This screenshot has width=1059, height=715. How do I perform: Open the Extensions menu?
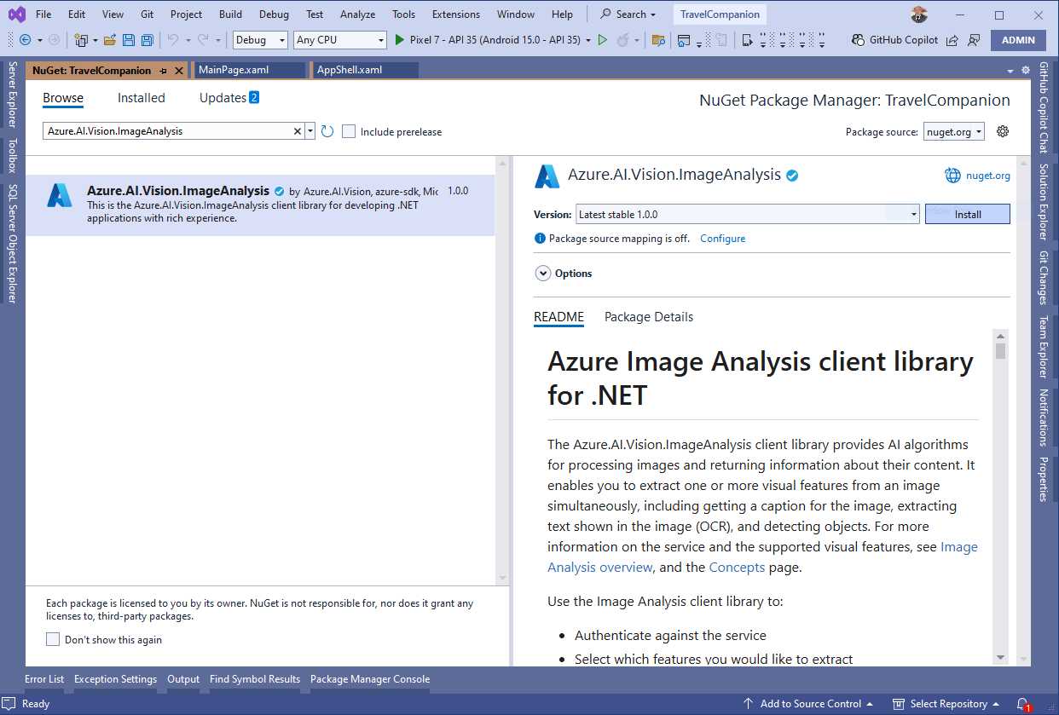[x=455, y=14]
